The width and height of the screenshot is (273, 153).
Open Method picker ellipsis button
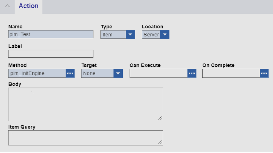(70, 73)
